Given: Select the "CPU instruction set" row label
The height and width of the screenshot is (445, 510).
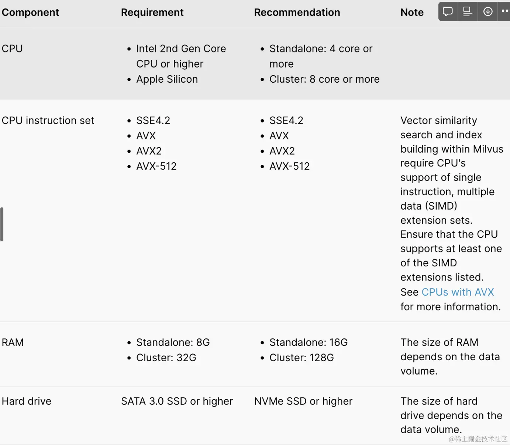Looking at the screenshot, I should click(48, 120).
